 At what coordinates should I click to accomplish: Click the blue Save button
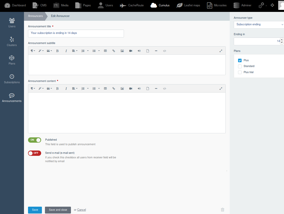click(x=35, y=210)
